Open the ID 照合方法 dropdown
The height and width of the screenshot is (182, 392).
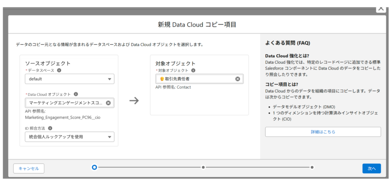70,137
